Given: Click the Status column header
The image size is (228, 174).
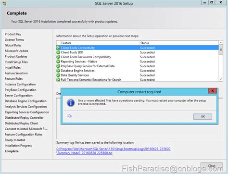Looking at the screenshot, I should tap(179, 43).
